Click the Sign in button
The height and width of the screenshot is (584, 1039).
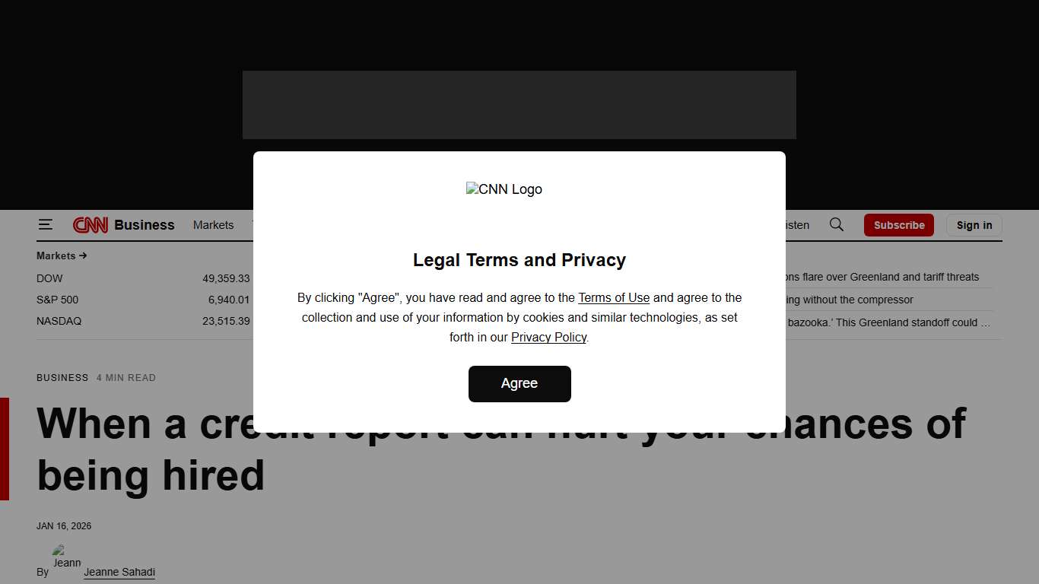click(974, 225)
